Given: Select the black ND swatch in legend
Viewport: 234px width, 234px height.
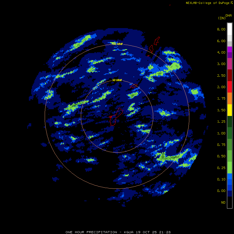Looking at the screenshot, I should point(230,202).
